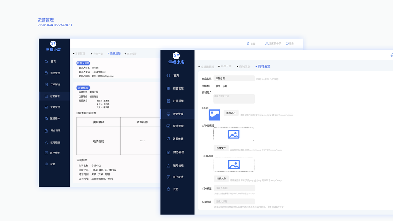Click the 联系人信息 badge in back window
The height and width of the screenshot is (221, 393).
point(83,63)
